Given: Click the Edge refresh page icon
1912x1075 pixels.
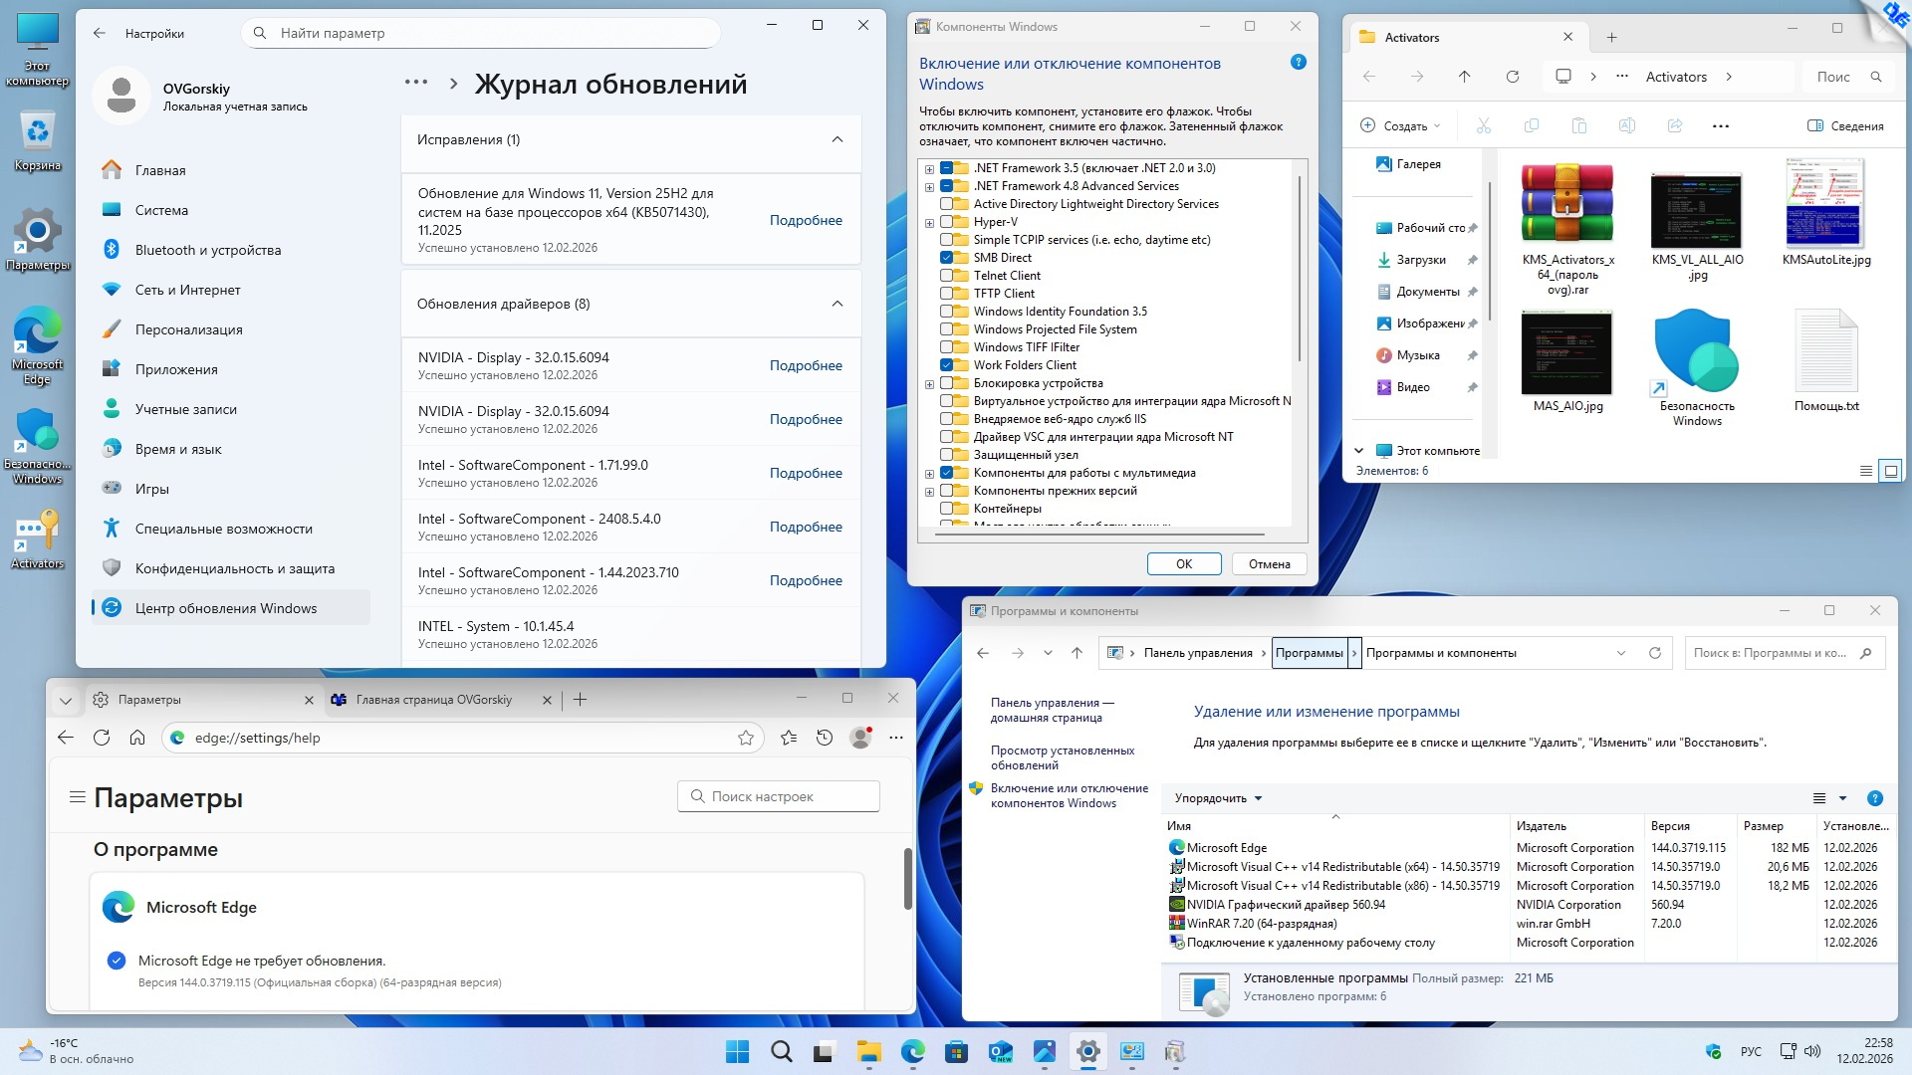Looking at the screenshot, I should click(x=102, y=738).
